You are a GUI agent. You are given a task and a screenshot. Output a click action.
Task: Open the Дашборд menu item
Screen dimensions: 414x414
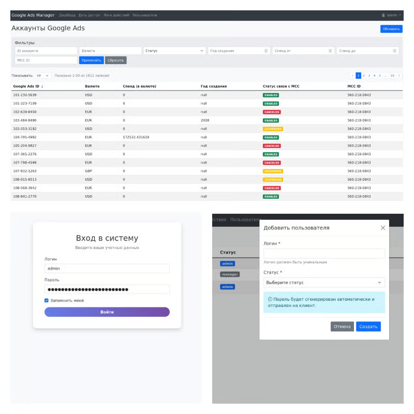click(67, 15)
